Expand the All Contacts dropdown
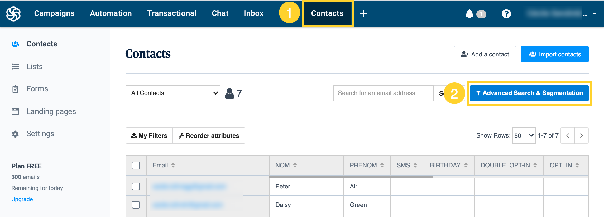The height and width of the screenshot is (217, 604). [173, 93]
